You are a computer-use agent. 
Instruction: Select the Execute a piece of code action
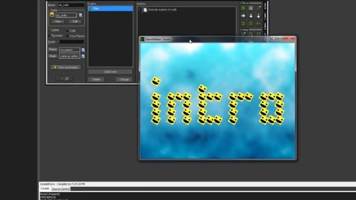(162, 10)
